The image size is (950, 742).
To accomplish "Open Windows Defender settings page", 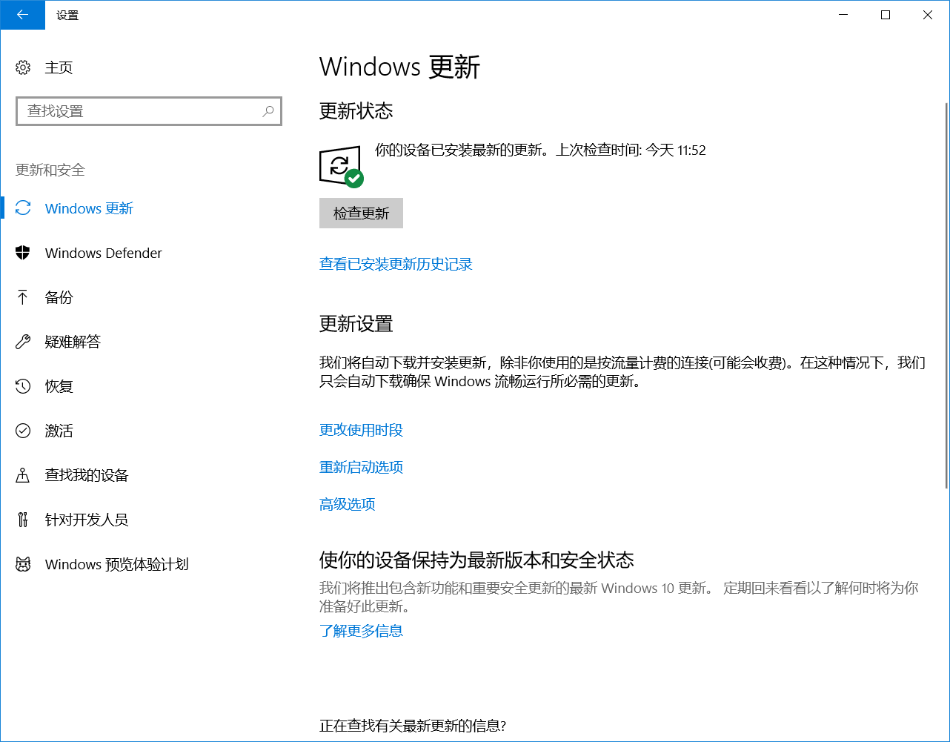I will coord(148,253).
